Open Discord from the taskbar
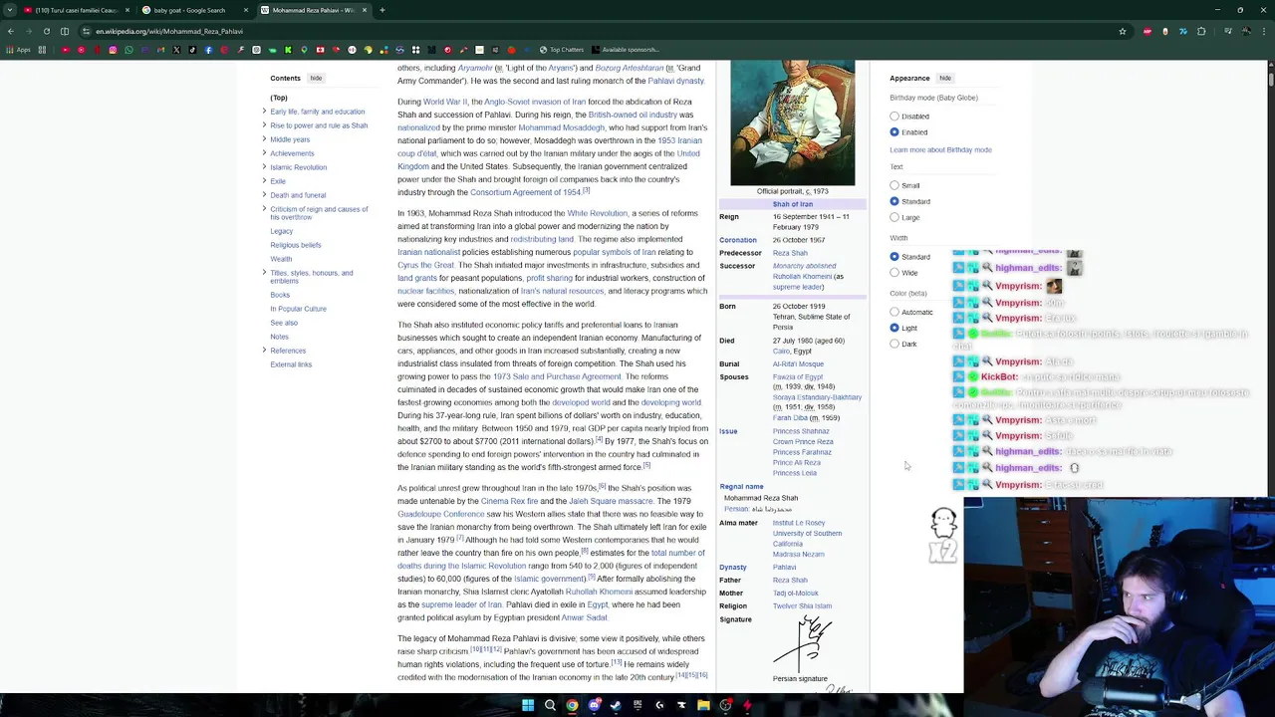 [594, 705]
